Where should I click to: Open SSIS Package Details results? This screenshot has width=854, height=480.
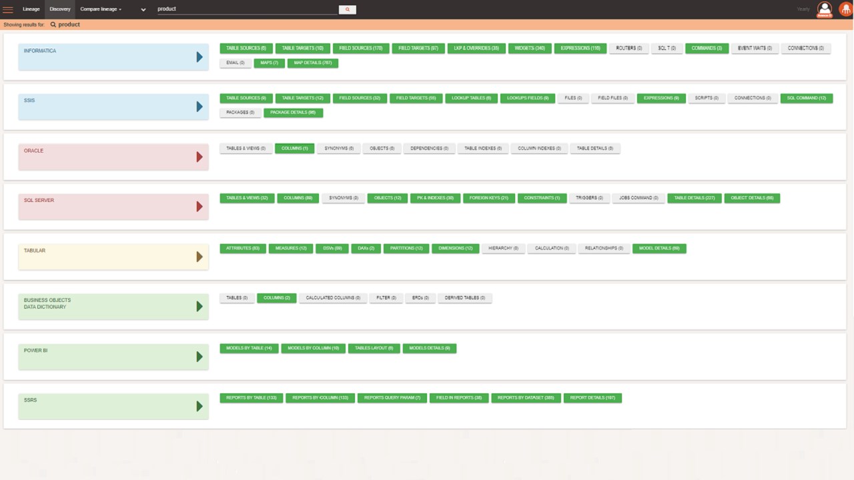pos(294,113)
